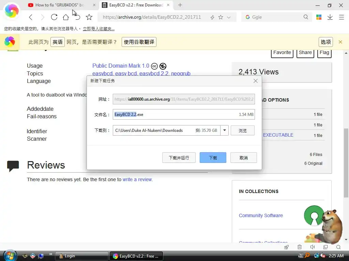
Task: Close the new download task dialog
Action: [256, 81]
